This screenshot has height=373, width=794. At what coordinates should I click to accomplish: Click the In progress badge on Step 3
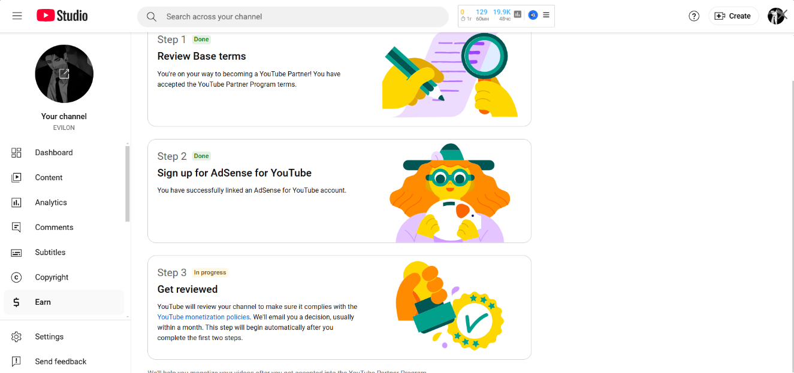click(210, 272)
